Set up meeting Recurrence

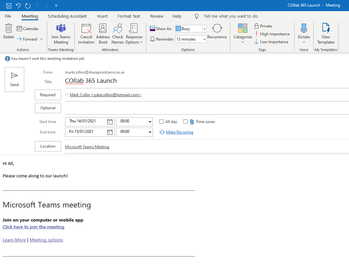click(217, 31)
